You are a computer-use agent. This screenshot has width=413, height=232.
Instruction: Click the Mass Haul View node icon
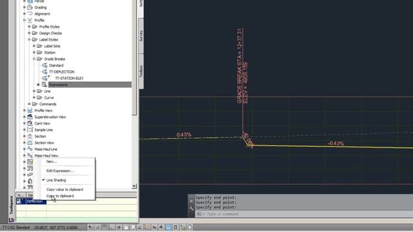click(x=30, y=155)
